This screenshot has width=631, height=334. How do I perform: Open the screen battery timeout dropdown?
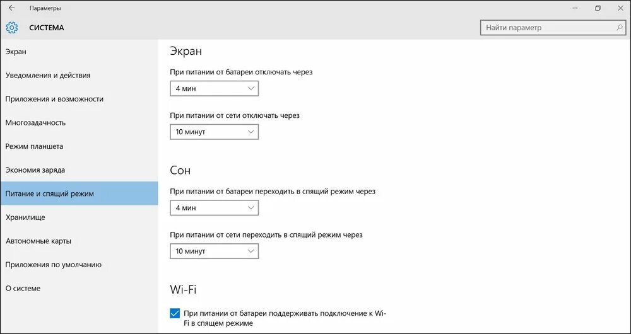tap(214, 88)
